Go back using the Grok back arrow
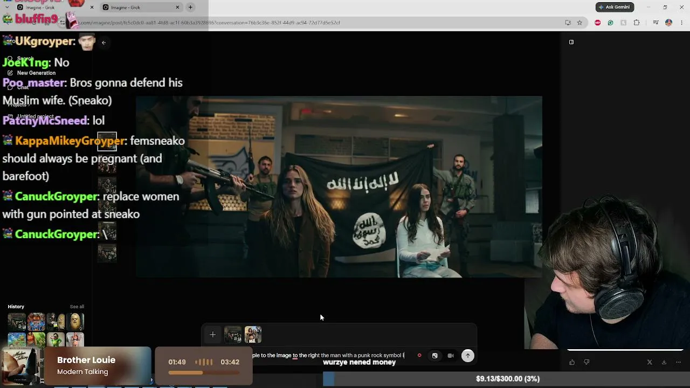The image size is (690, 388). pos(103,43)
